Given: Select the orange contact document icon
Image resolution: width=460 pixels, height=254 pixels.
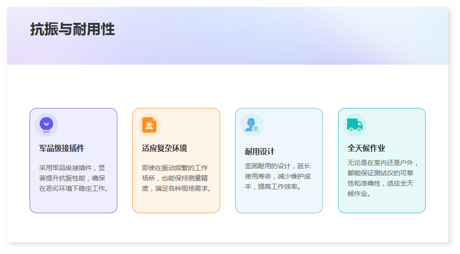Looking at the screenshot, I should pos(149,125).
